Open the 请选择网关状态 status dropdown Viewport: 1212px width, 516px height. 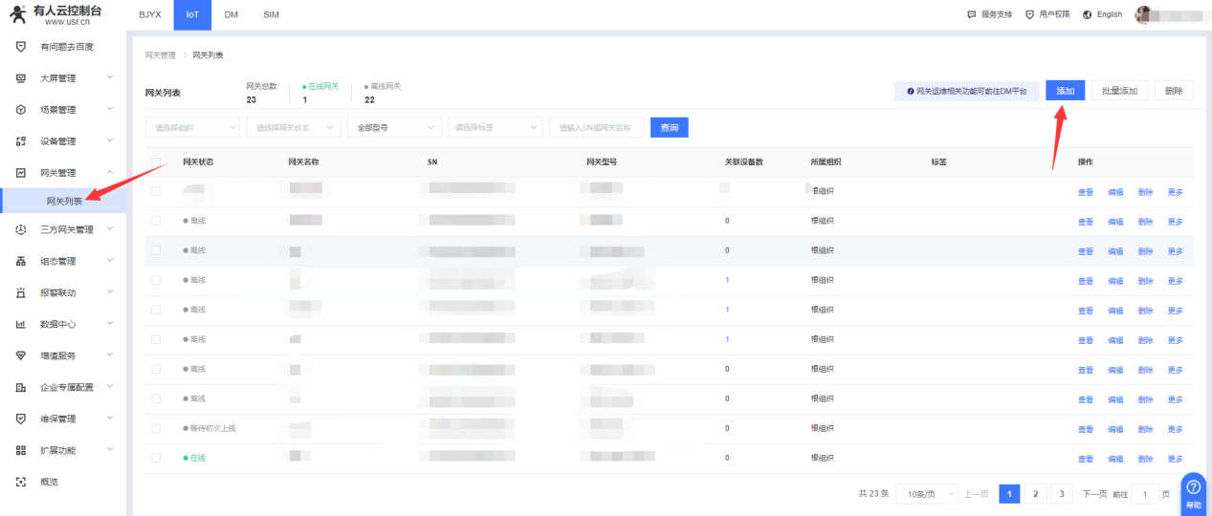click(293, 127)
